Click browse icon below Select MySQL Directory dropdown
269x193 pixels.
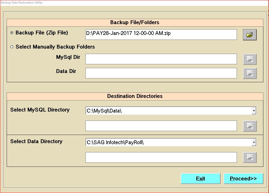tap(250, 126)
